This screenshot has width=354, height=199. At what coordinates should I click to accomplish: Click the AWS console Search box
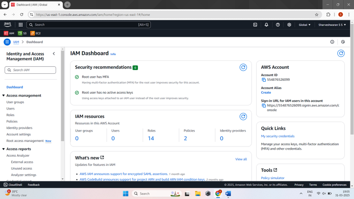click(89, 25)
